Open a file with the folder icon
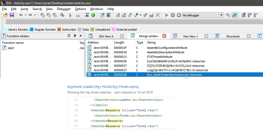 6,15
